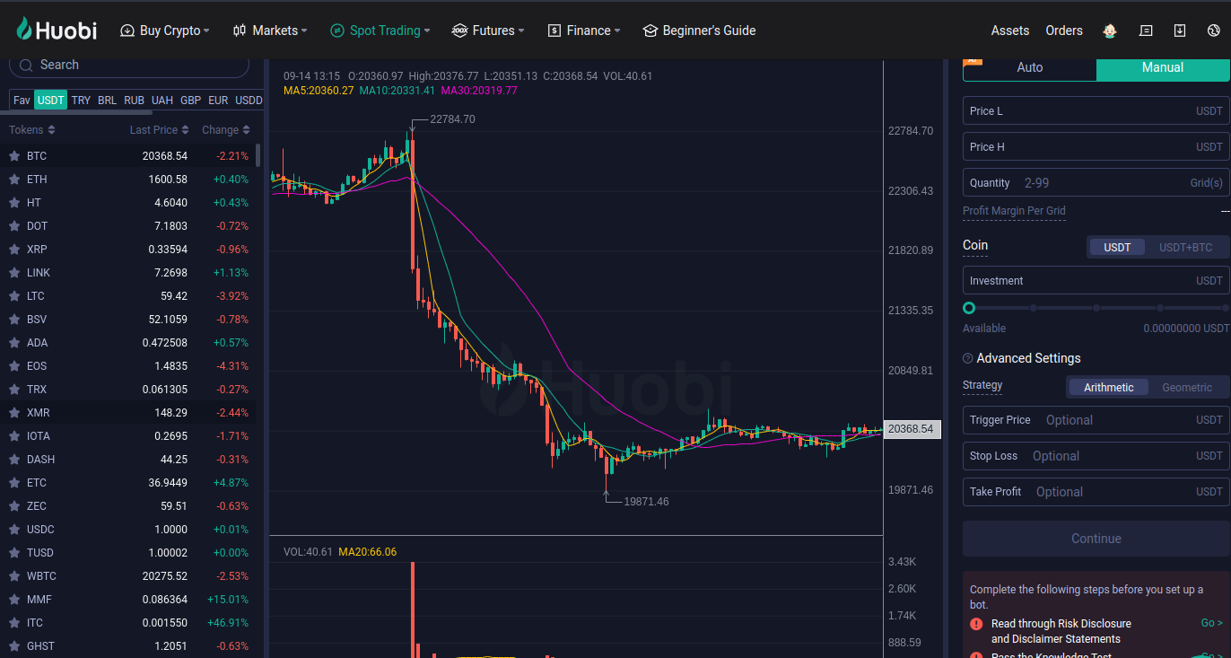Viewport: 1231px width, 658px height.
Task: Open the messages notification icon
Action: [1146, 31]
